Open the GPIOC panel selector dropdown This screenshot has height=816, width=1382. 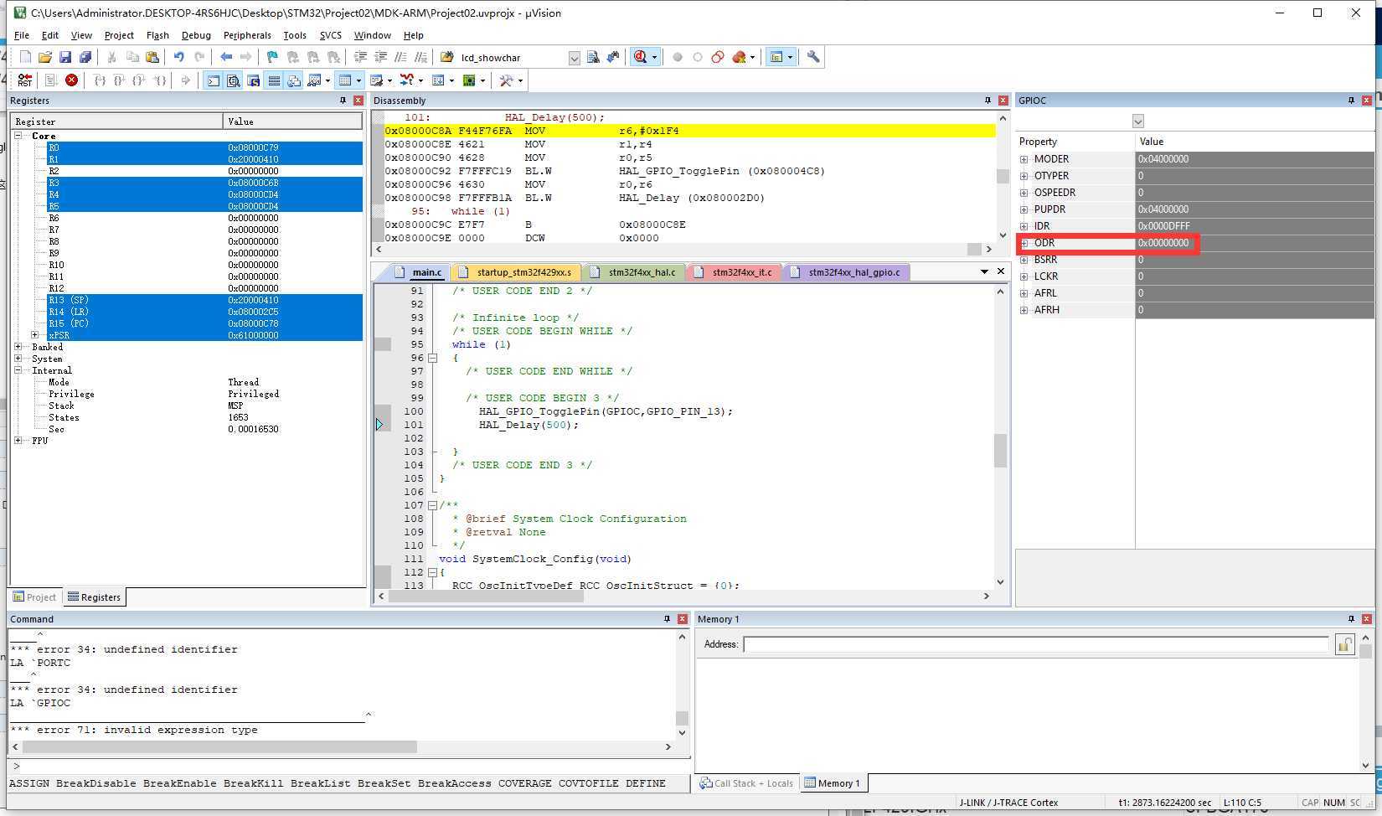point(1137,121)
